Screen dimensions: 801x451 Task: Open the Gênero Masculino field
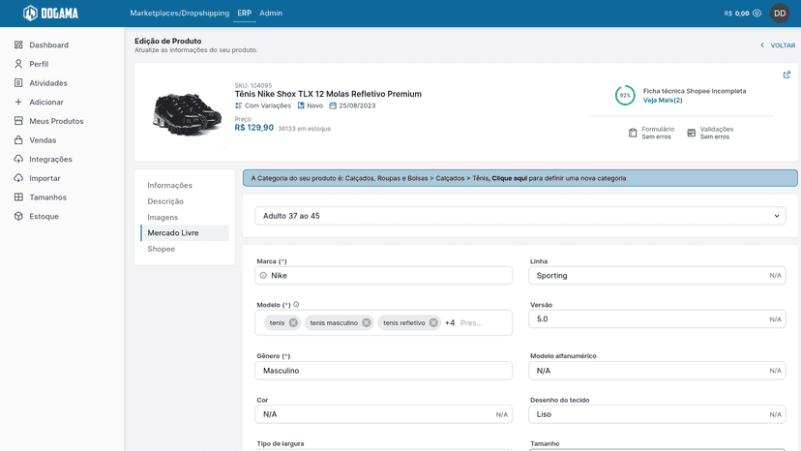click(x=384, y=371)
